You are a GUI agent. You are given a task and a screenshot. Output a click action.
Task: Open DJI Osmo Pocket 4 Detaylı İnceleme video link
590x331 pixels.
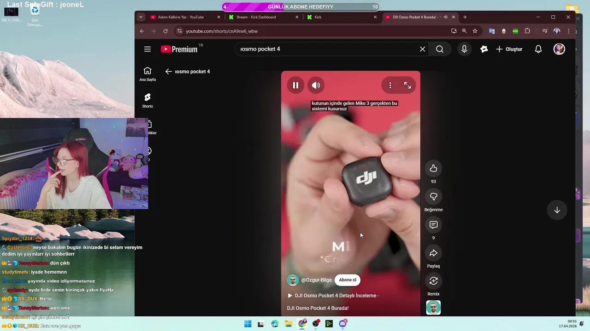click(x=333, y=296)
